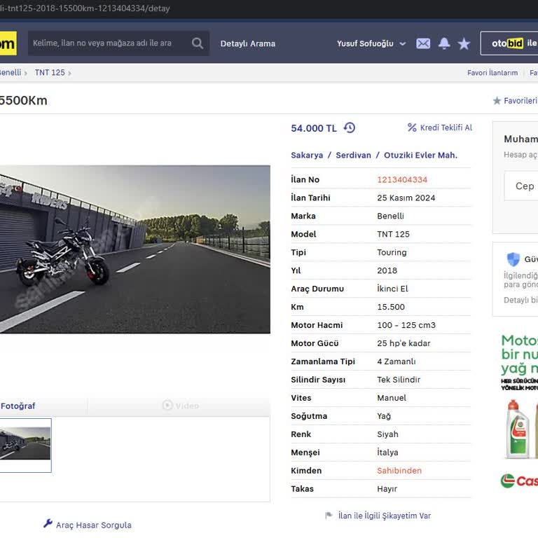
Task: Click the Sakarya location link
Action: [307, 155]
